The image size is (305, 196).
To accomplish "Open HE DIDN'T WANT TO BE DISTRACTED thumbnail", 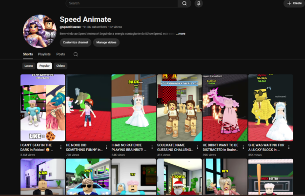I will (225, 108).
